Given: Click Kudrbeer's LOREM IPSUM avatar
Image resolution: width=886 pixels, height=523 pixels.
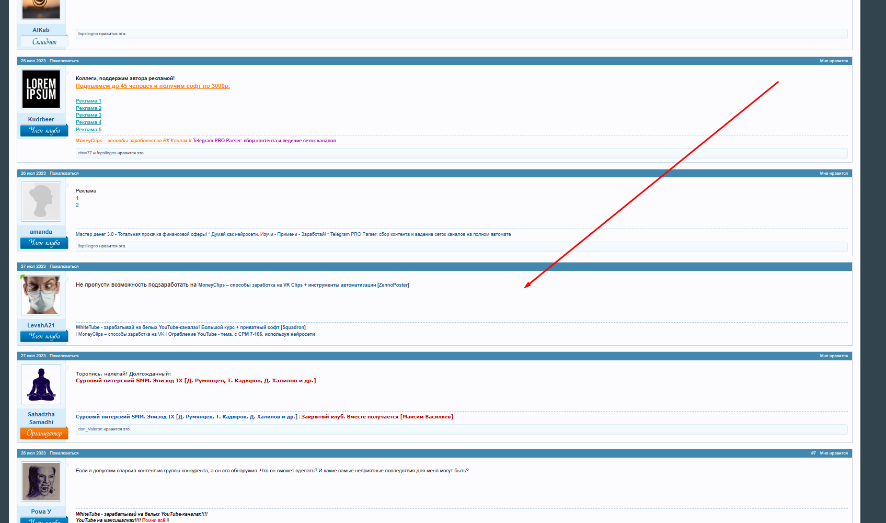Looking at the screenshot, I should [x=41, y=89].
